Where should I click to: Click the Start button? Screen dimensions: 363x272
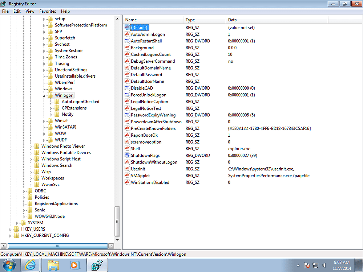click(x=9, y=265)
